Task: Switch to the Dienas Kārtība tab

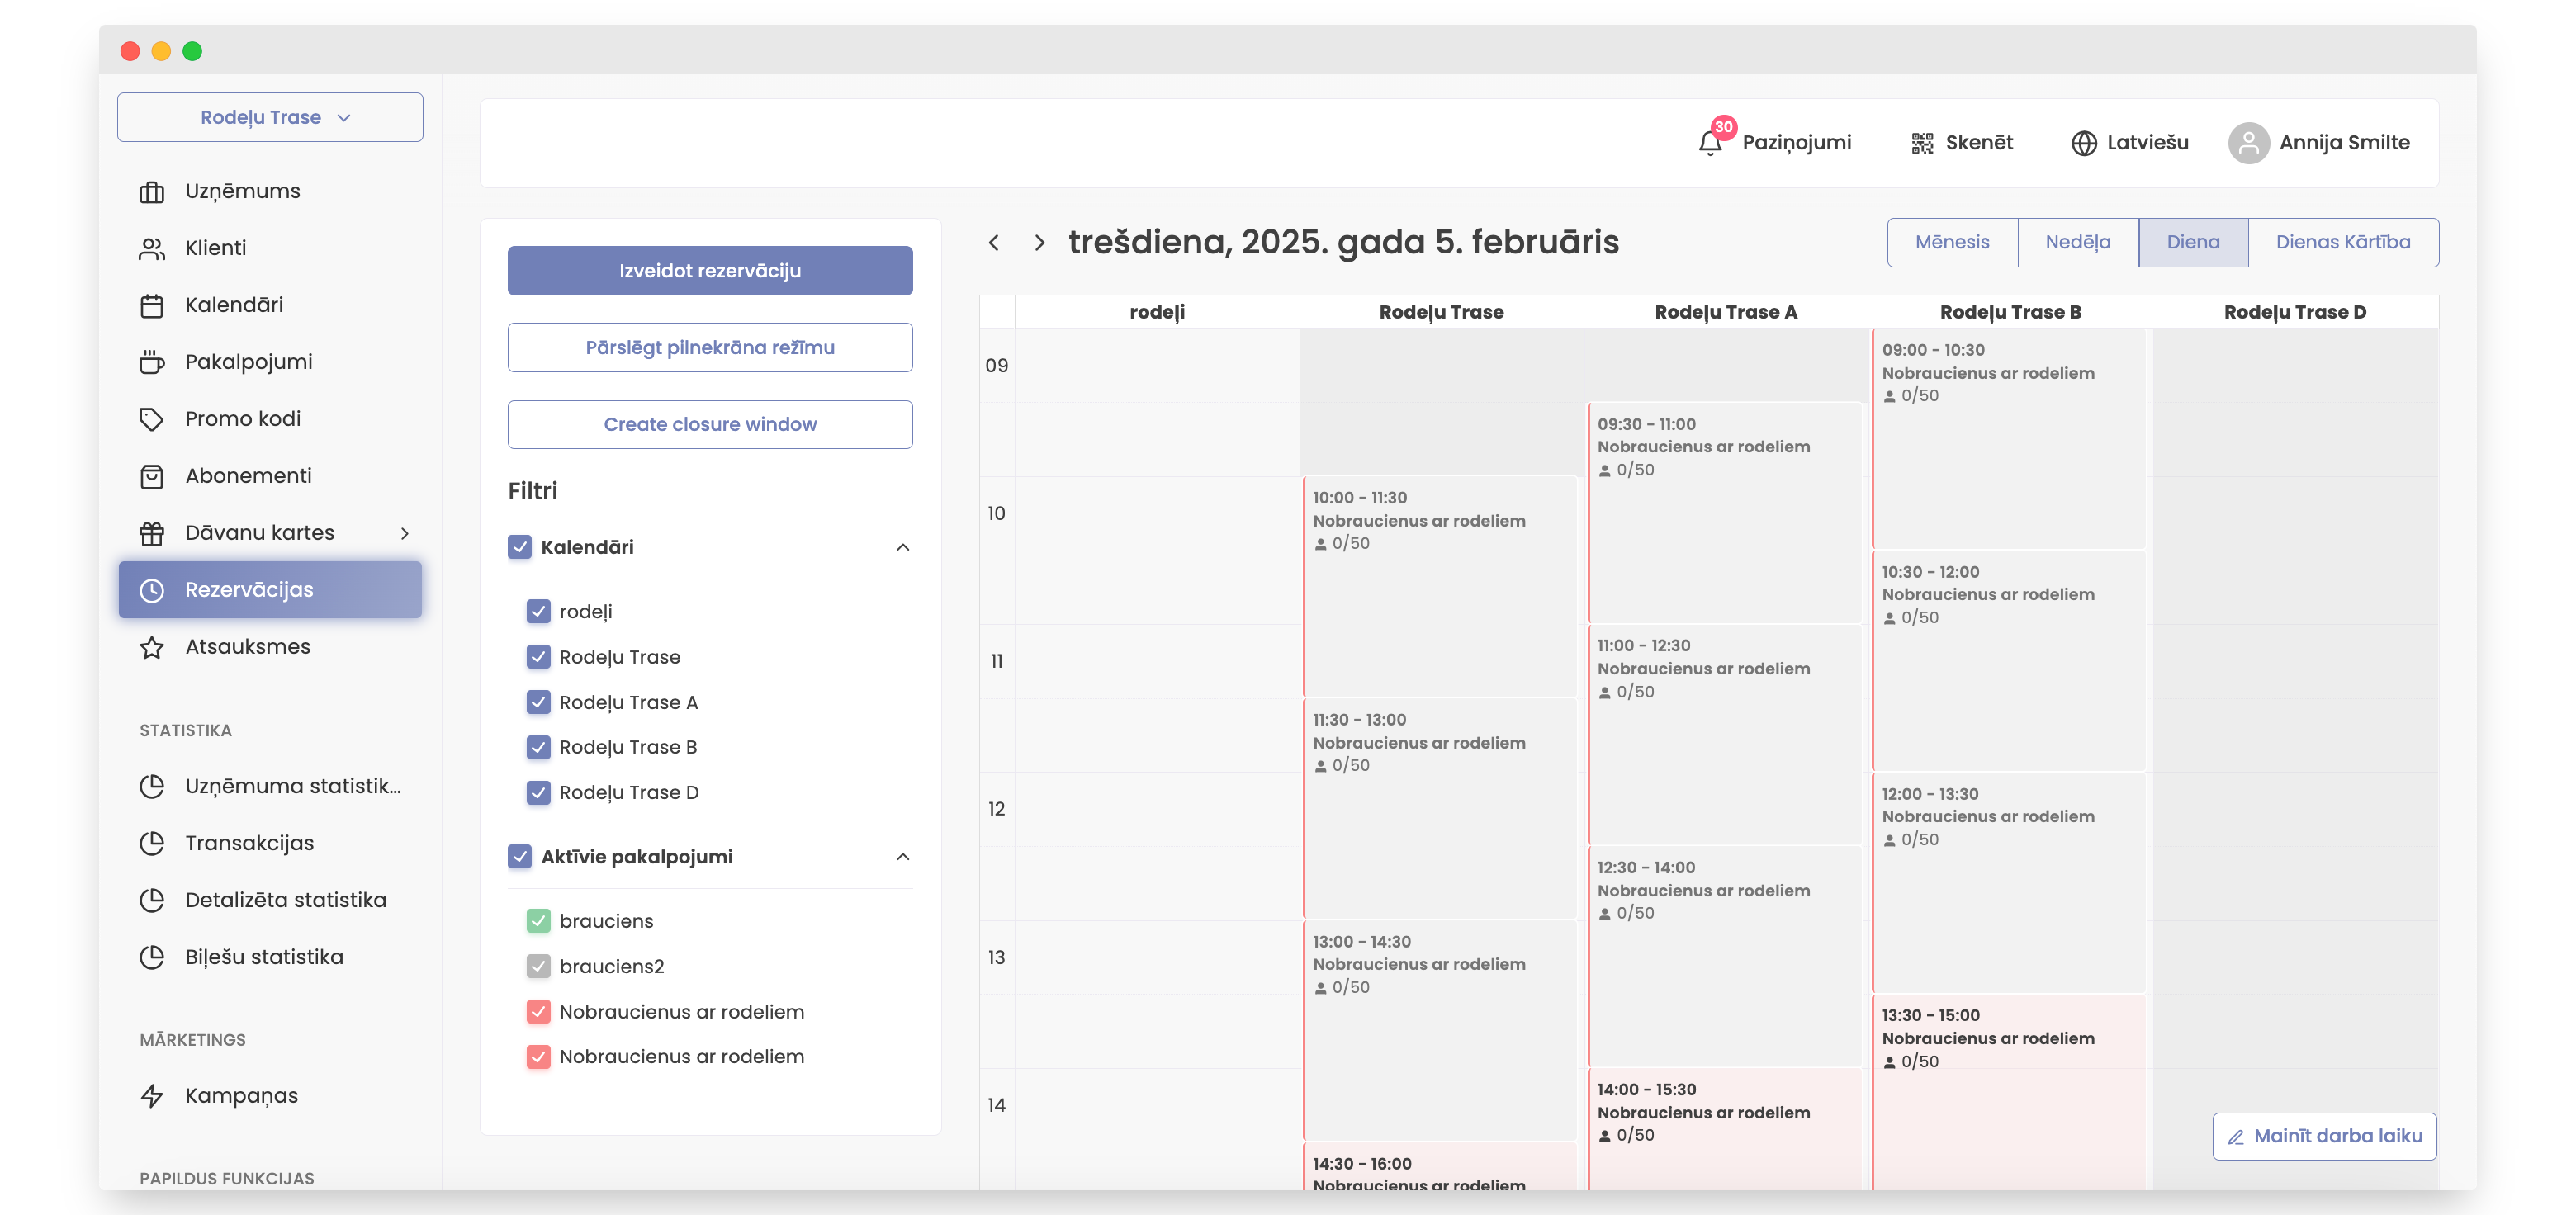Action: (2342, 242)
